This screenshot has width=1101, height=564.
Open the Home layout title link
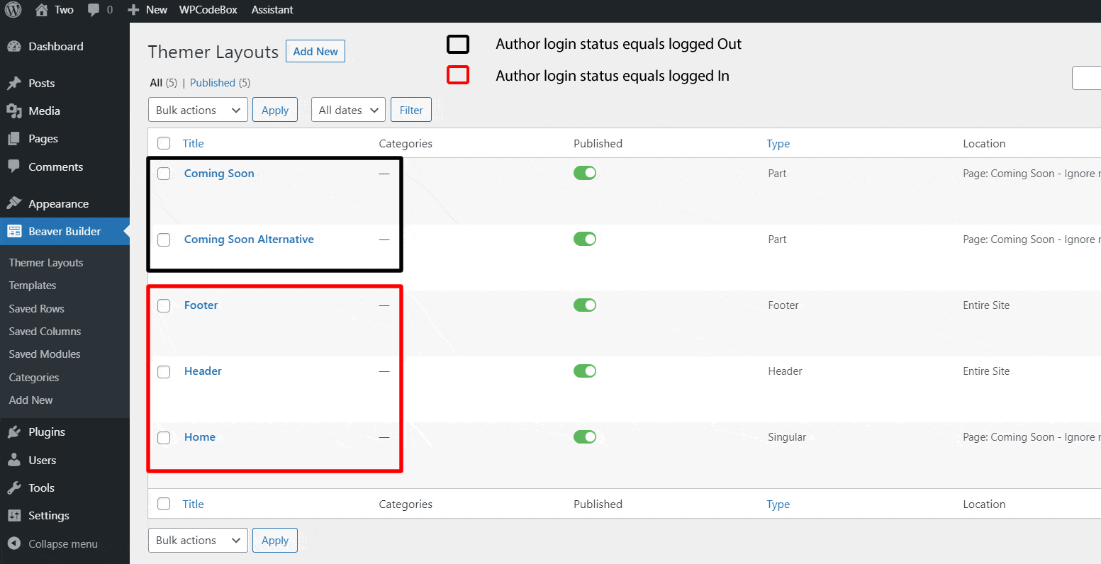200,437
